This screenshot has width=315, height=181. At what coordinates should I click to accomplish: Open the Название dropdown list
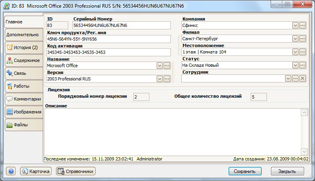tap(160, 66)
